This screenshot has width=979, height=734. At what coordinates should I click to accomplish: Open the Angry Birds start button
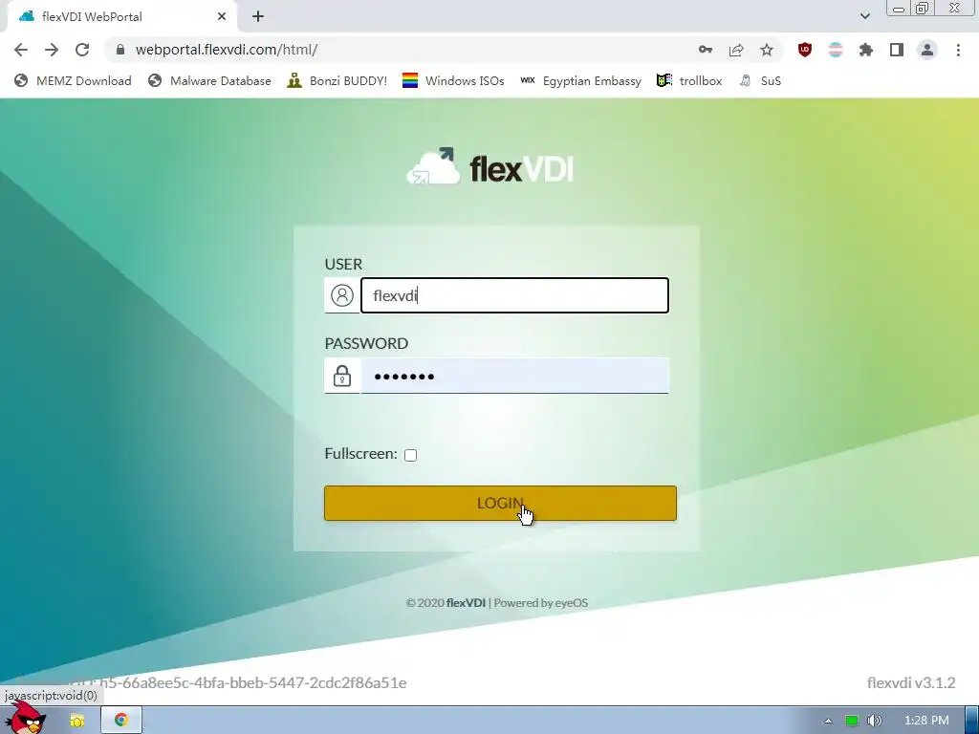click(24, 718)
